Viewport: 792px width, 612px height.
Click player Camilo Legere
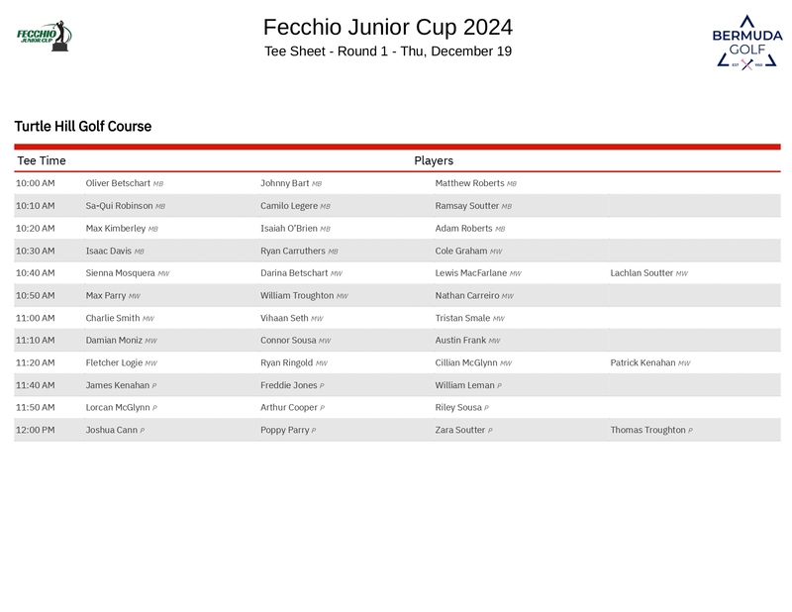289,206
